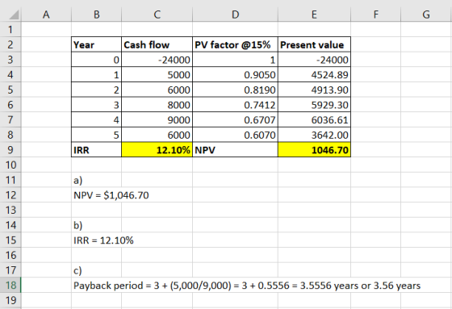Click the 'PV factor @15%' header cell
The image size is (452, 309).
pos(235,44)
